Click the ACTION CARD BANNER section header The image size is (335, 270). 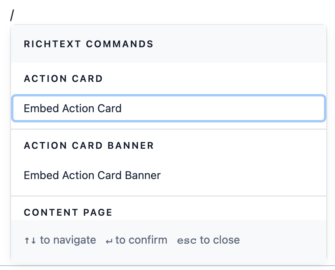[x=89, y=146]
